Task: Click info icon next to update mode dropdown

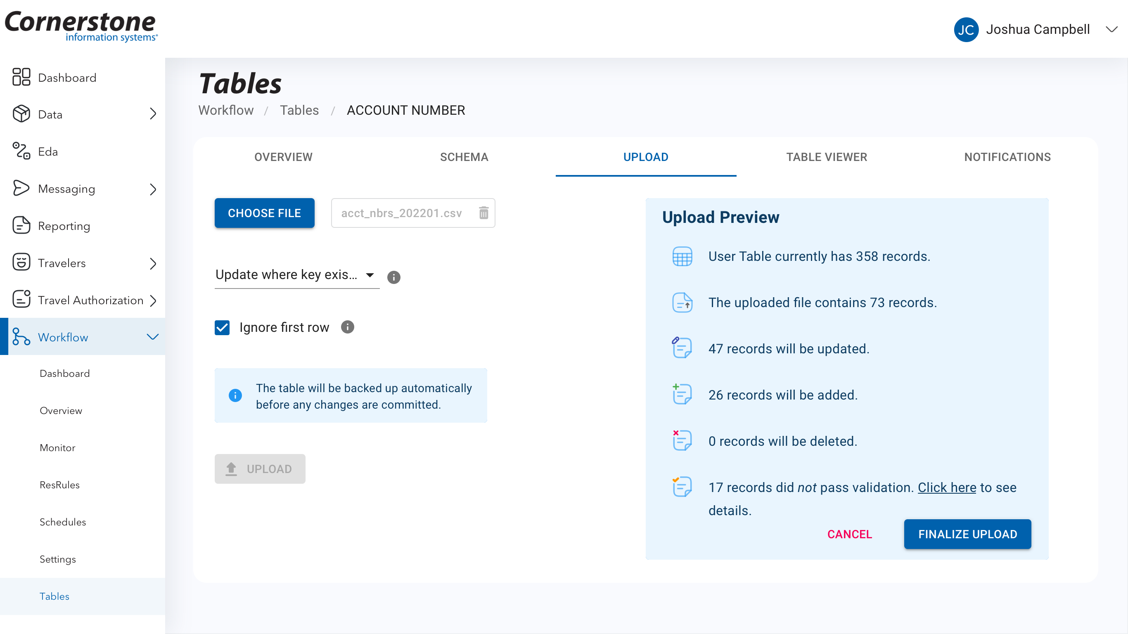Action: pos(393,277)
